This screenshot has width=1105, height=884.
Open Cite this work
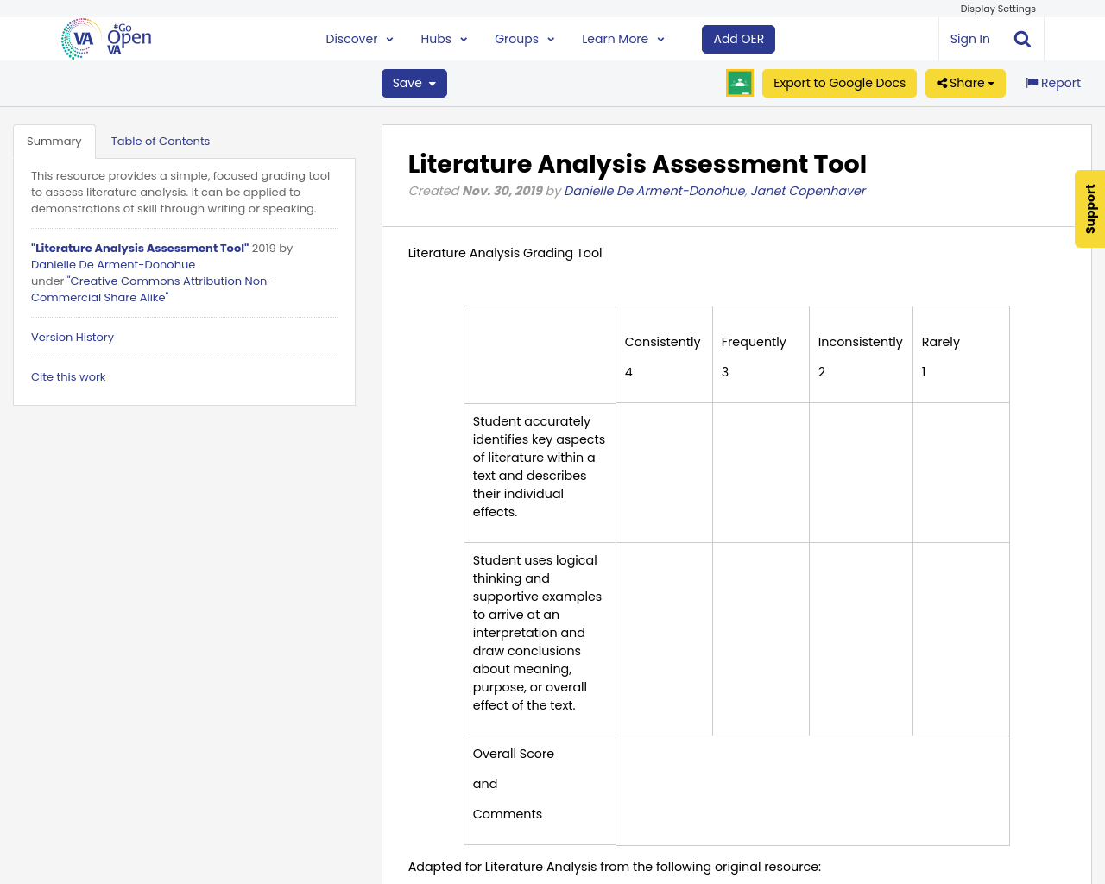click(68, 376)
